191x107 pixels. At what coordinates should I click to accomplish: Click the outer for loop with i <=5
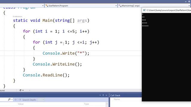click(x=56, y=32)
